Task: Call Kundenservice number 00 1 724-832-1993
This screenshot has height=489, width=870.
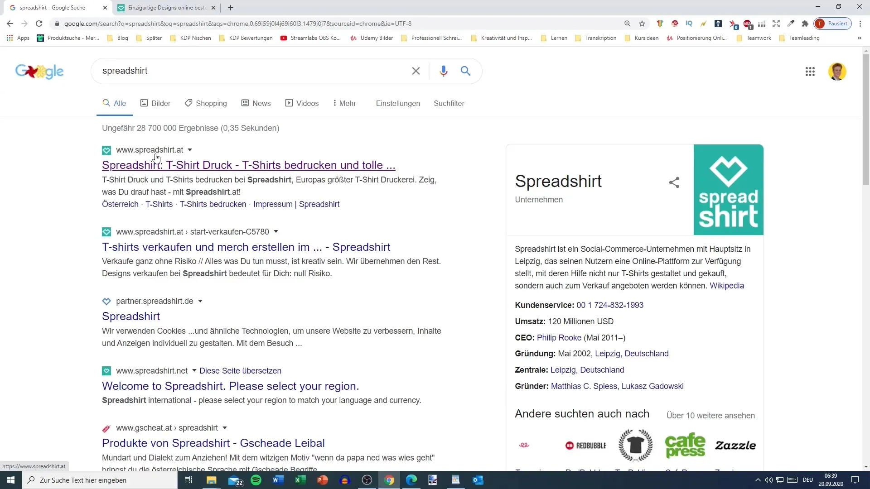Action: pyautogui.click(x=610, y=305)
